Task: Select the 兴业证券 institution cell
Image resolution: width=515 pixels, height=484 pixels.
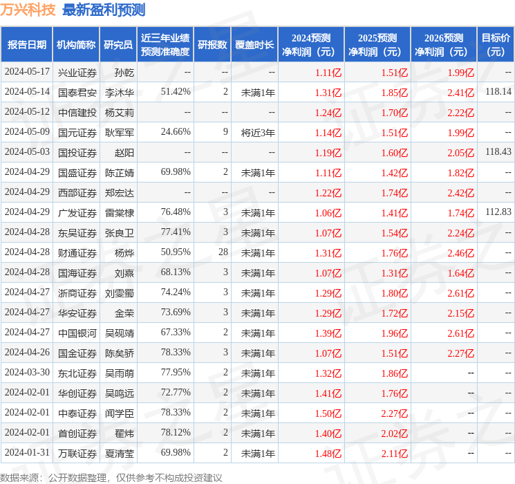Action: tap(77, 73)
